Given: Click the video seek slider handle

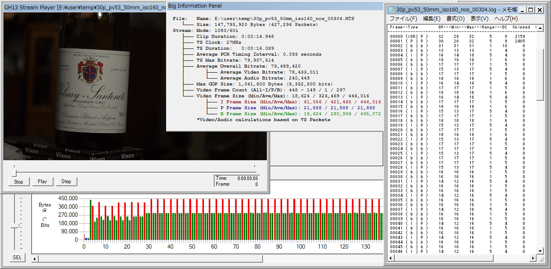Looking at the screenshot, I should point(14,173).
